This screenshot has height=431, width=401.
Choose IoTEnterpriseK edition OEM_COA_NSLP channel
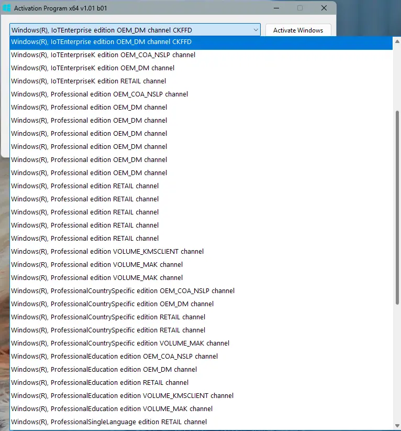click(x=201, y=55)
